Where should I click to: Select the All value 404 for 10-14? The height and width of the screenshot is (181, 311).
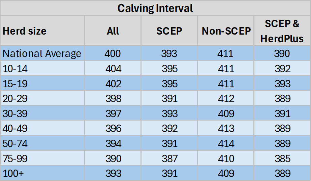point(113,69)
